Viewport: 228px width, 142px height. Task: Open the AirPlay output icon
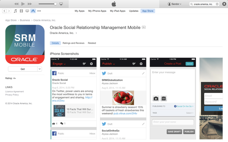(x=61, y=4)
